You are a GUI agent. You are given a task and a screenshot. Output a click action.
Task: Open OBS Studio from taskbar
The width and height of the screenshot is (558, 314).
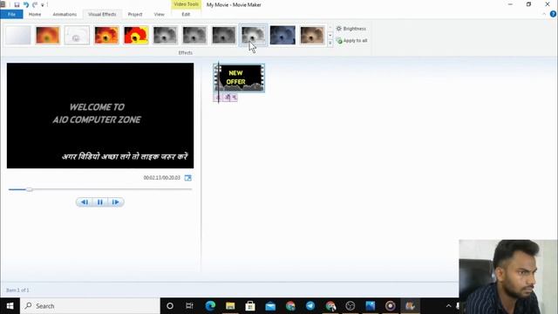[x=350, y=306]
